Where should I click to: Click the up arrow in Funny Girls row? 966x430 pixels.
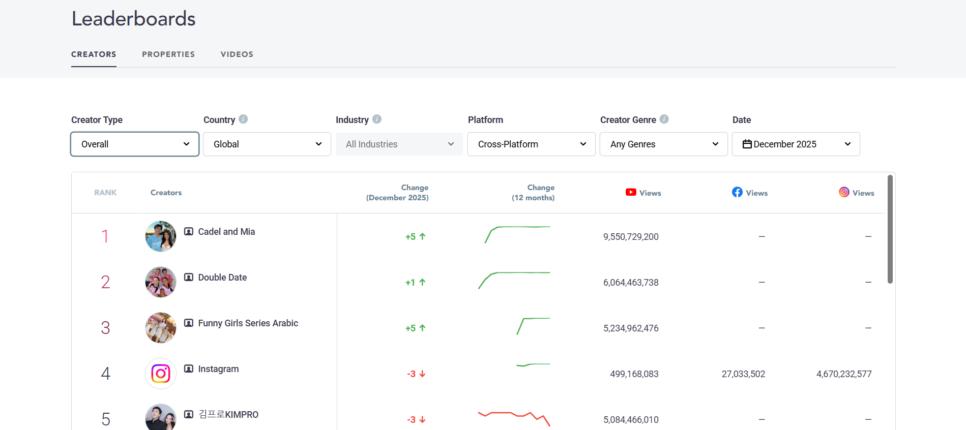[x=422, y=328]
